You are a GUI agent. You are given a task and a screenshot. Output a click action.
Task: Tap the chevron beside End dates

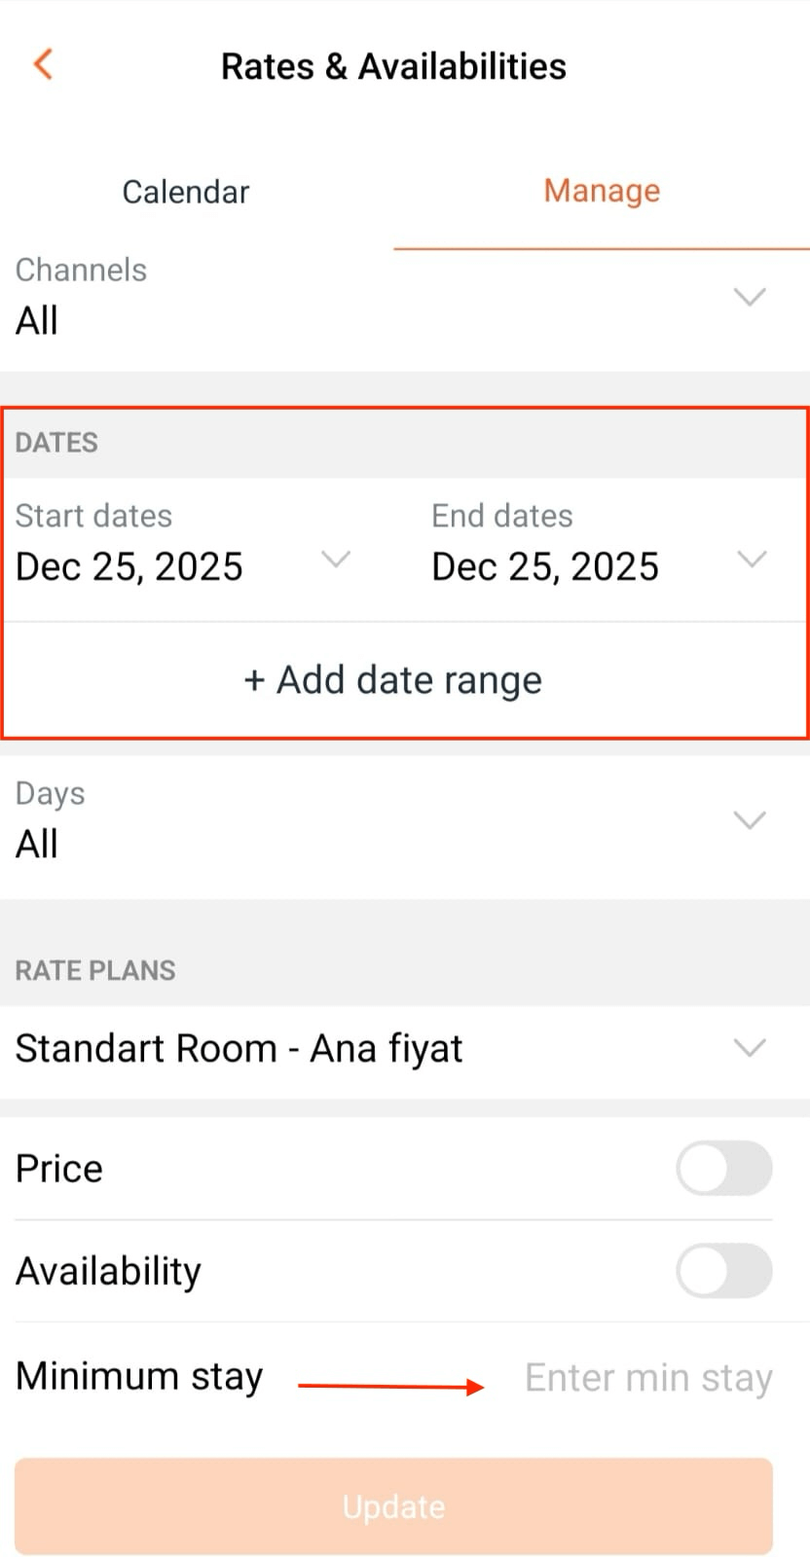coord(752,559)
